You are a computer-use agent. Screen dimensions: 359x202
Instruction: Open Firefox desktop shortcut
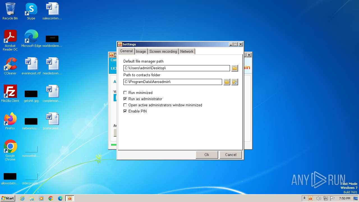10,121
